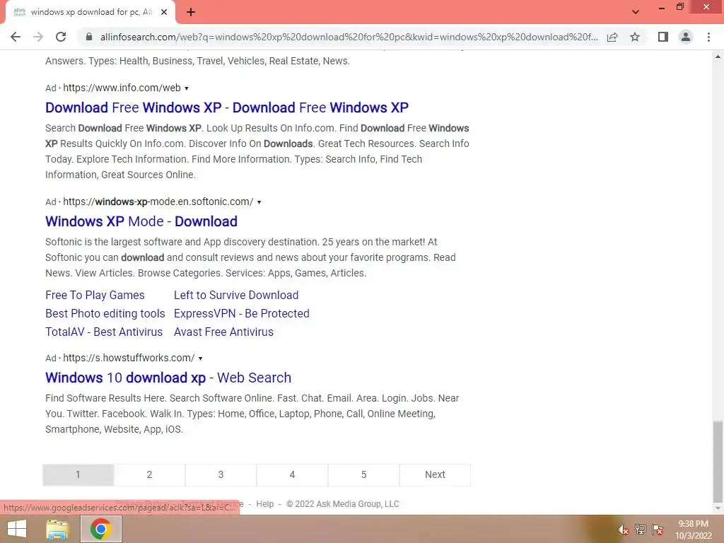Open Chrome three-dot menu
Image resolution: width=724 pixels, height=543 pixels.
(x=708, y=37)
